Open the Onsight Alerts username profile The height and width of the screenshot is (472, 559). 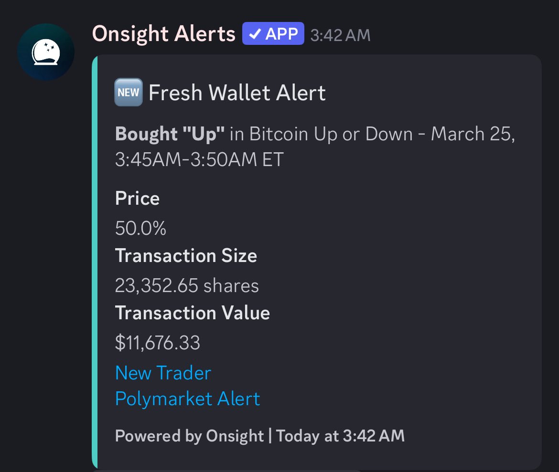tap(163, 34)
